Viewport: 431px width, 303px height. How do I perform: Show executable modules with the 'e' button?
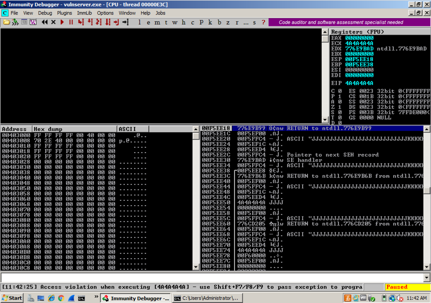pyautogui.click(x=148, y=22)
